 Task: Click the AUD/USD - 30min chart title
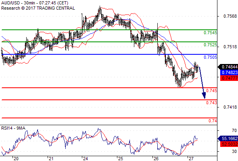pos(35,3)
